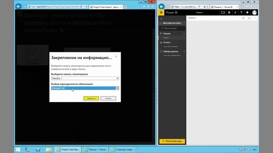Open the settings gear in Power BI header
Image resolution: width=273 pixels, height=153 pixels.
(x=229, y=12)
